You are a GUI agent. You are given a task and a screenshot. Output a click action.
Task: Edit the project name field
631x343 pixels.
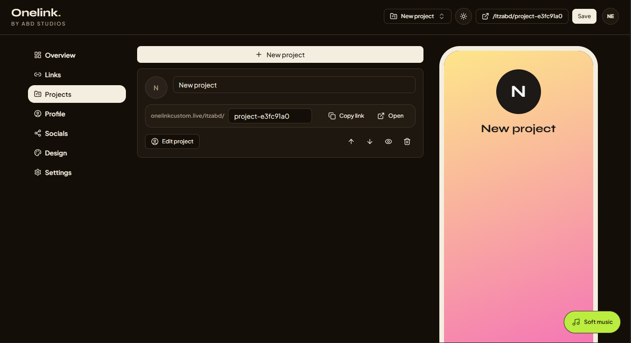294,85
